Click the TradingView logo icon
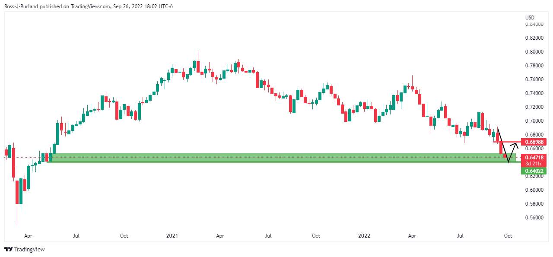The height and width of the screenshot is (257, 553). click(8, 249)
